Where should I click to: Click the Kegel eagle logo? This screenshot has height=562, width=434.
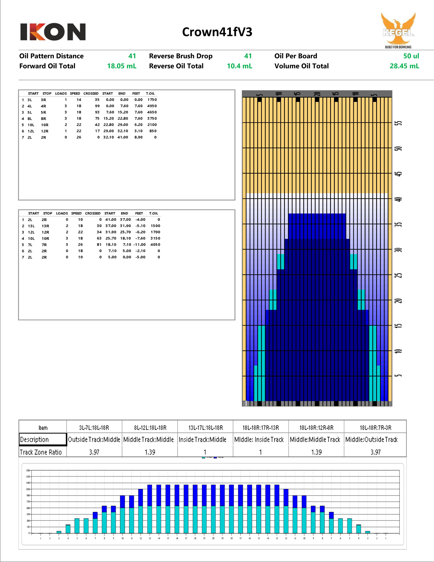398,30
